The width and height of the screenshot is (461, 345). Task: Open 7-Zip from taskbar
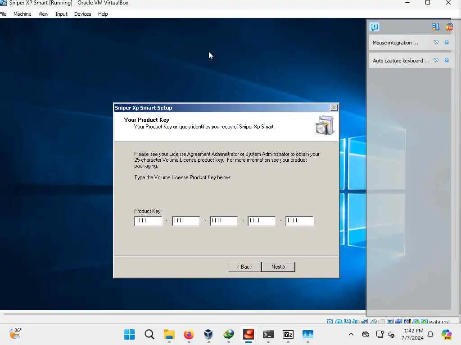(x=288, y=334)
